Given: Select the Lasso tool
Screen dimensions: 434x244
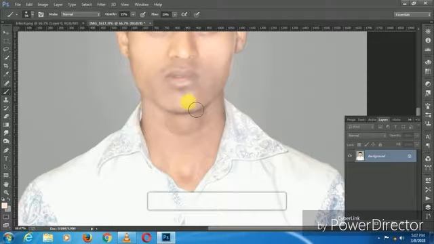Looking at the screenshot, I should [6, 49].
